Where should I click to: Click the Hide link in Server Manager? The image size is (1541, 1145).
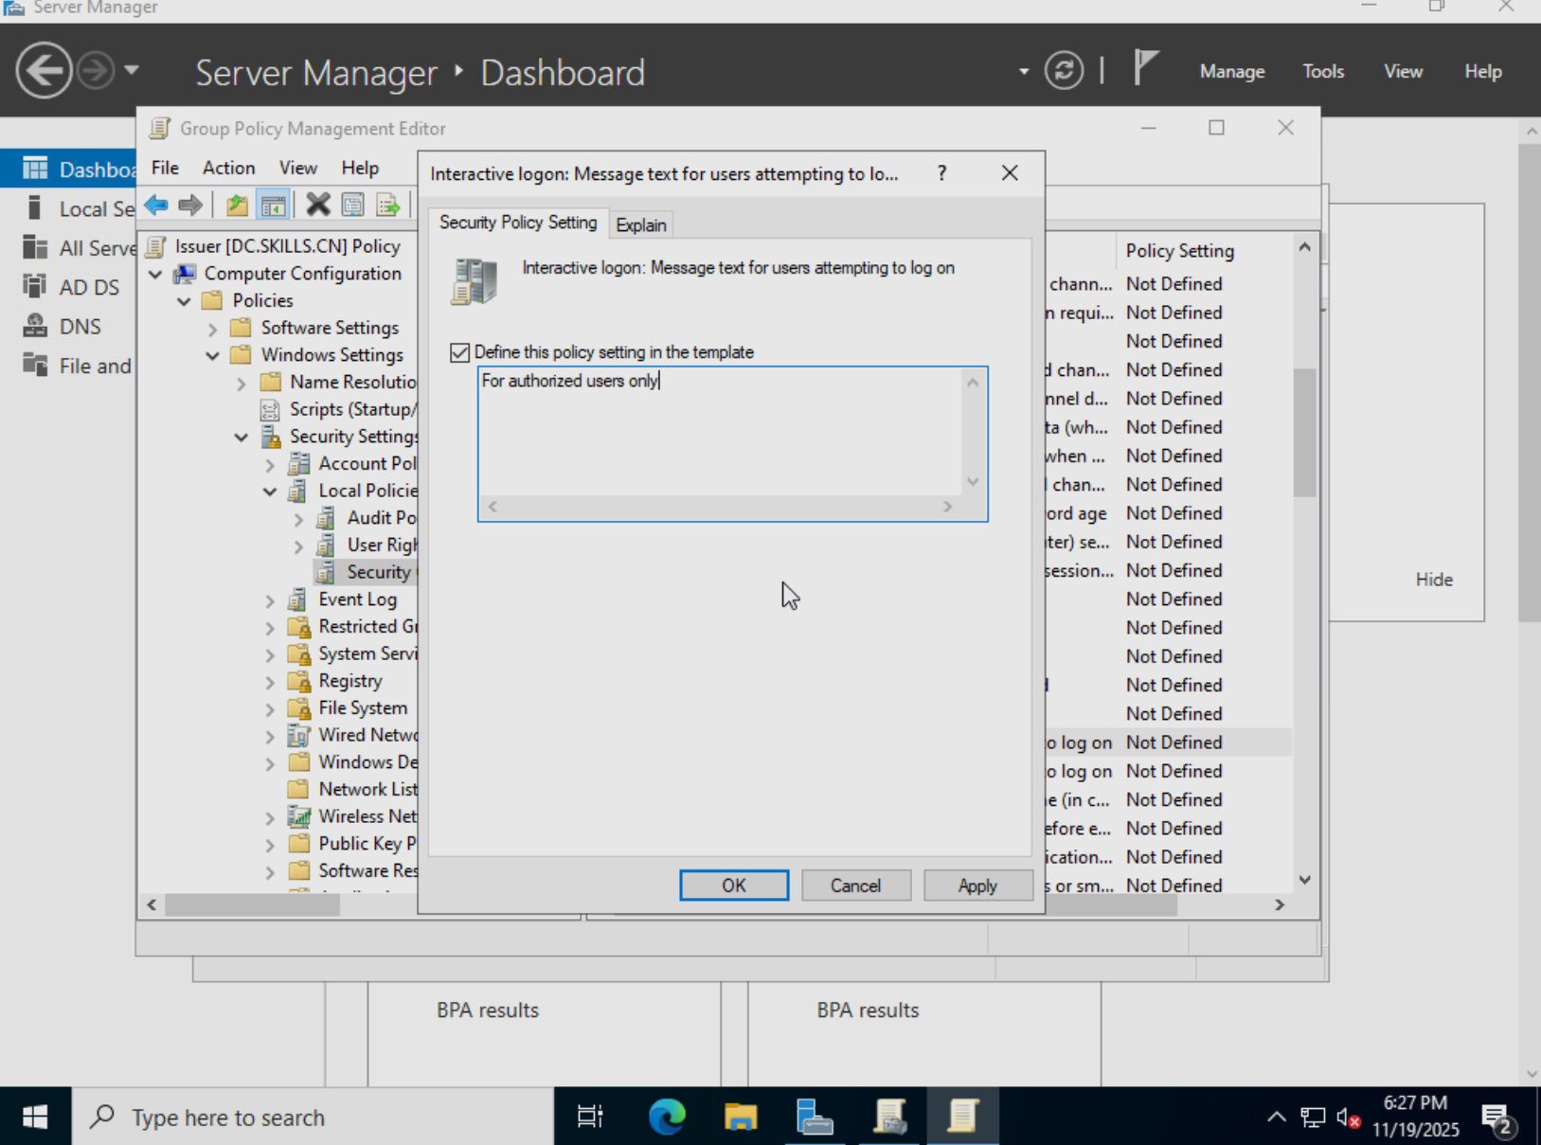pyautogui.click(x=1434, y=580)
